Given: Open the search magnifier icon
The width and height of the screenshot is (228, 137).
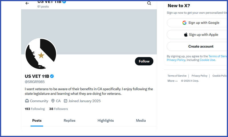Looking at the screenshot, I should point(149,3).
